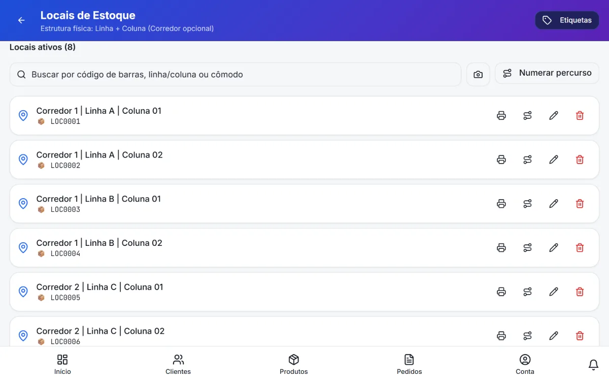Open the Etiquetas button
The height and width of the screenshot is (381, 609).
tap(567, 20)
